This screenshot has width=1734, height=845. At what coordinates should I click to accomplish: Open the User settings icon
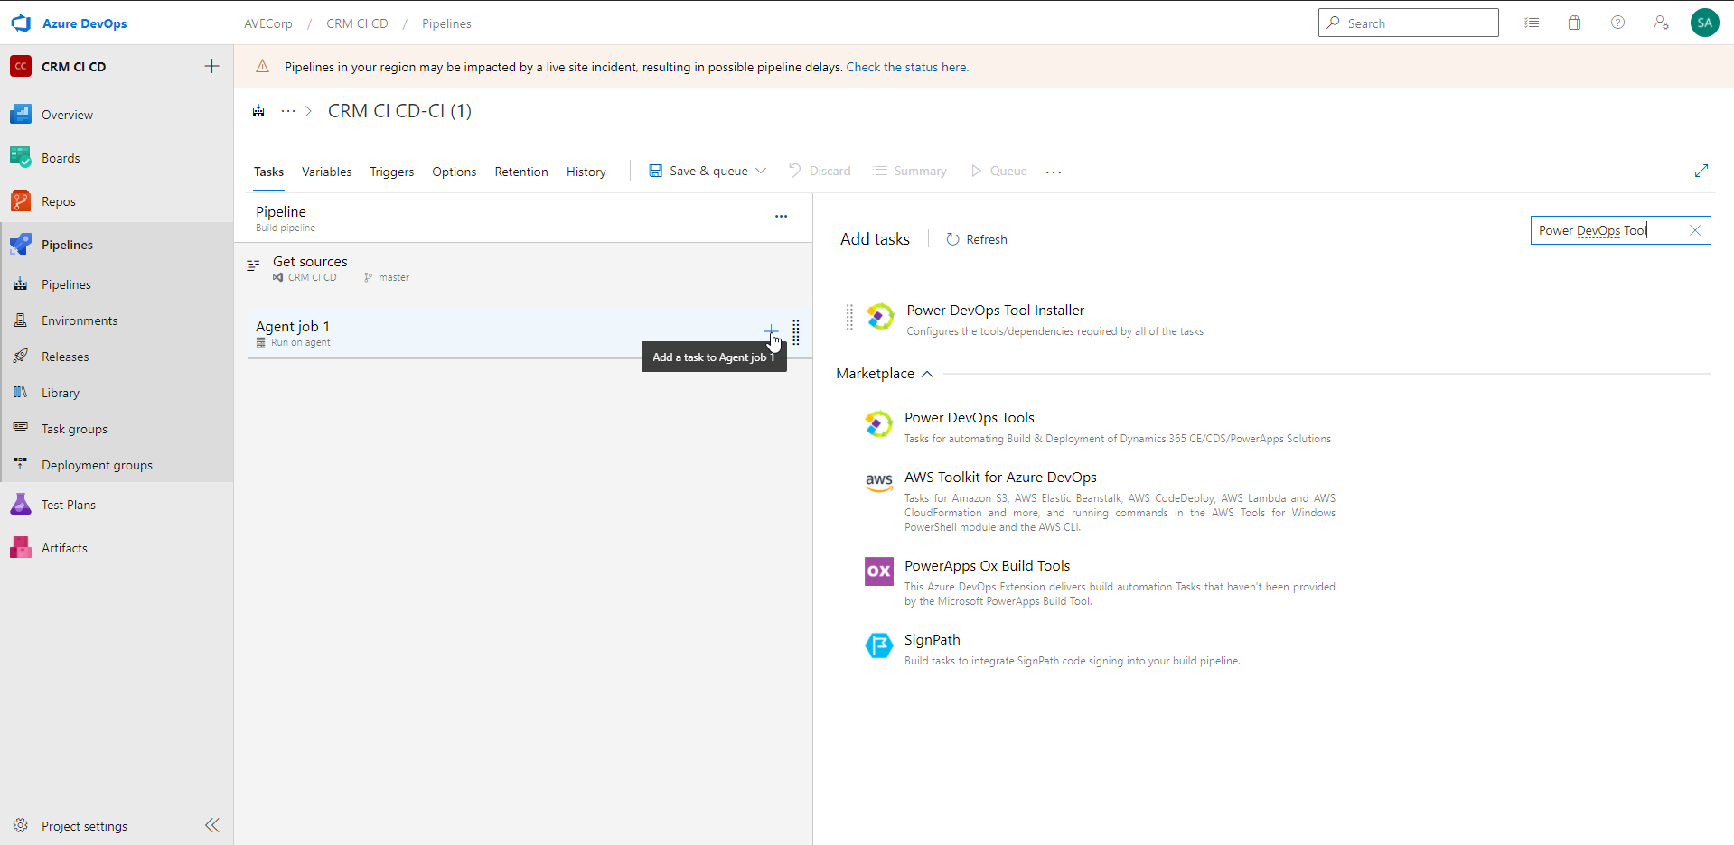tap(1662, 23)
